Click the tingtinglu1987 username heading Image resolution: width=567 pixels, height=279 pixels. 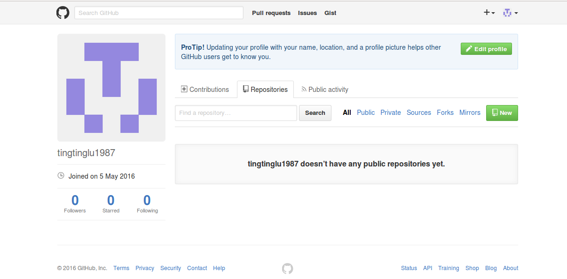[86, 153]
